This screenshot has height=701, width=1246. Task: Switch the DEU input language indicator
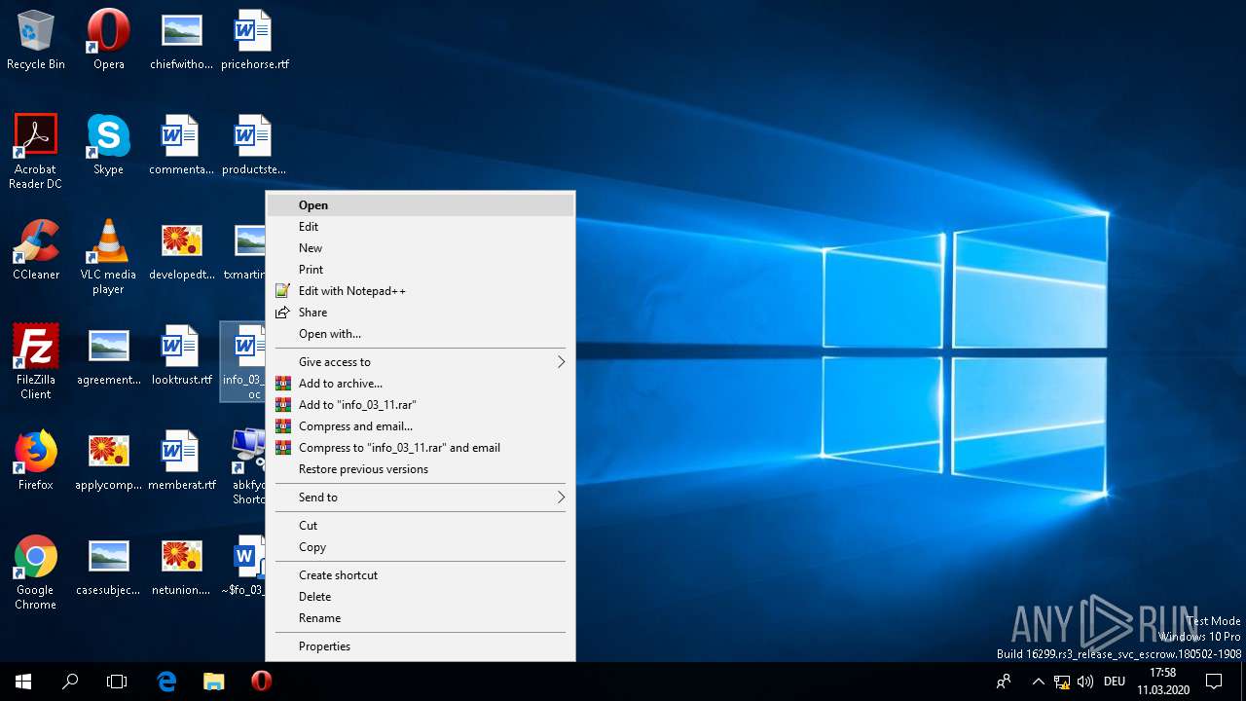coord(1115,682)
